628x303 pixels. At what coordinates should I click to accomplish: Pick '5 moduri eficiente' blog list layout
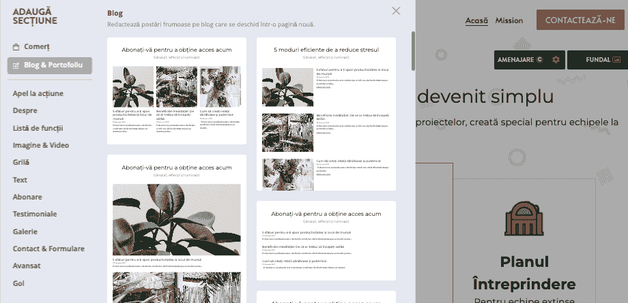coord(326,114)
